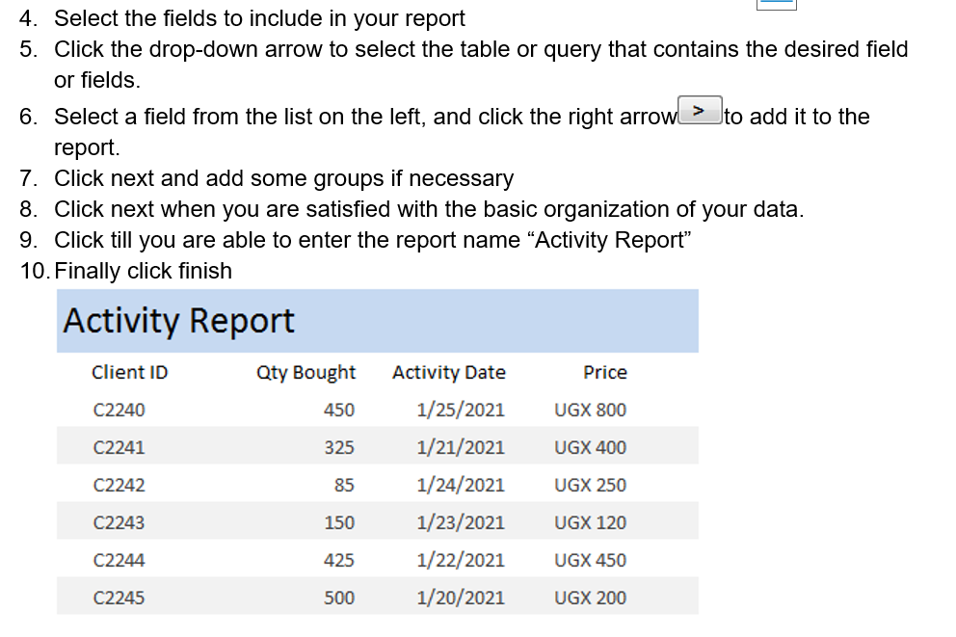Click client ID C2245 cell
This screenshot has width=956, height=637.
(x=119, y=597)
